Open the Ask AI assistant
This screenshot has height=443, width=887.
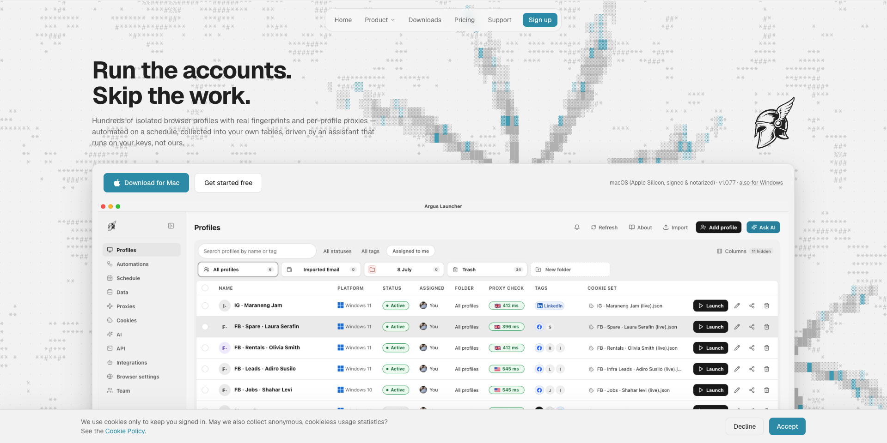click(x=763, y=227)
